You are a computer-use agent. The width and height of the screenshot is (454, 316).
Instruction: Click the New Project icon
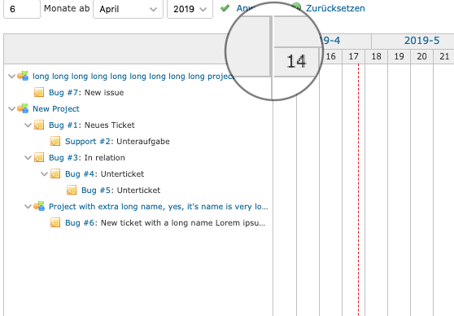pyautogui.click(x=23, y=108)
